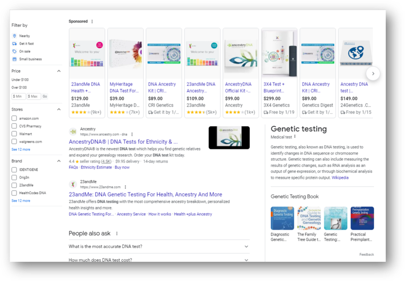
Task: Open the three-dot menu beside Sponsored
Action: (92, 22)
